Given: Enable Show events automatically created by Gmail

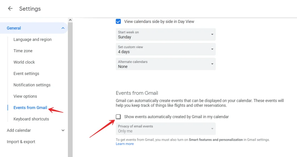Looking at the screenshot, I should [x=118, y=117].
